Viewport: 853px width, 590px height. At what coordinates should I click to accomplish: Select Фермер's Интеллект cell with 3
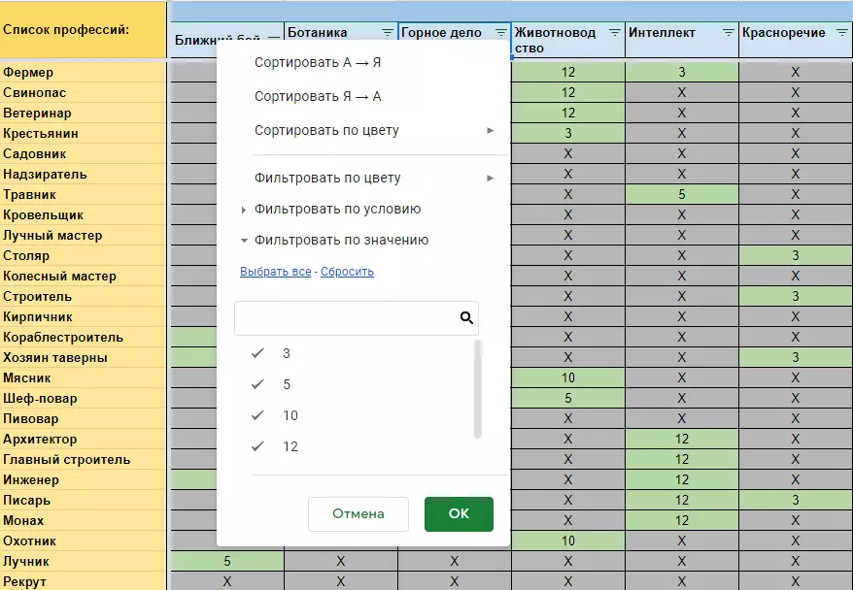click(682, 72)
